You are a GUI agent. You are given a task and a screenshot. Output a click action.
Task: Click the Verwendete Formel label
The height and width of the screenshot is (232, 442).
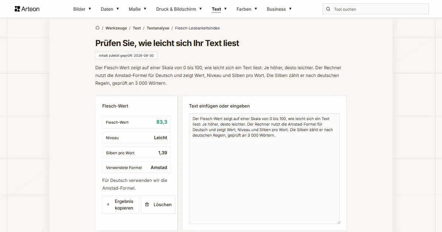click(x=124, y=168)
